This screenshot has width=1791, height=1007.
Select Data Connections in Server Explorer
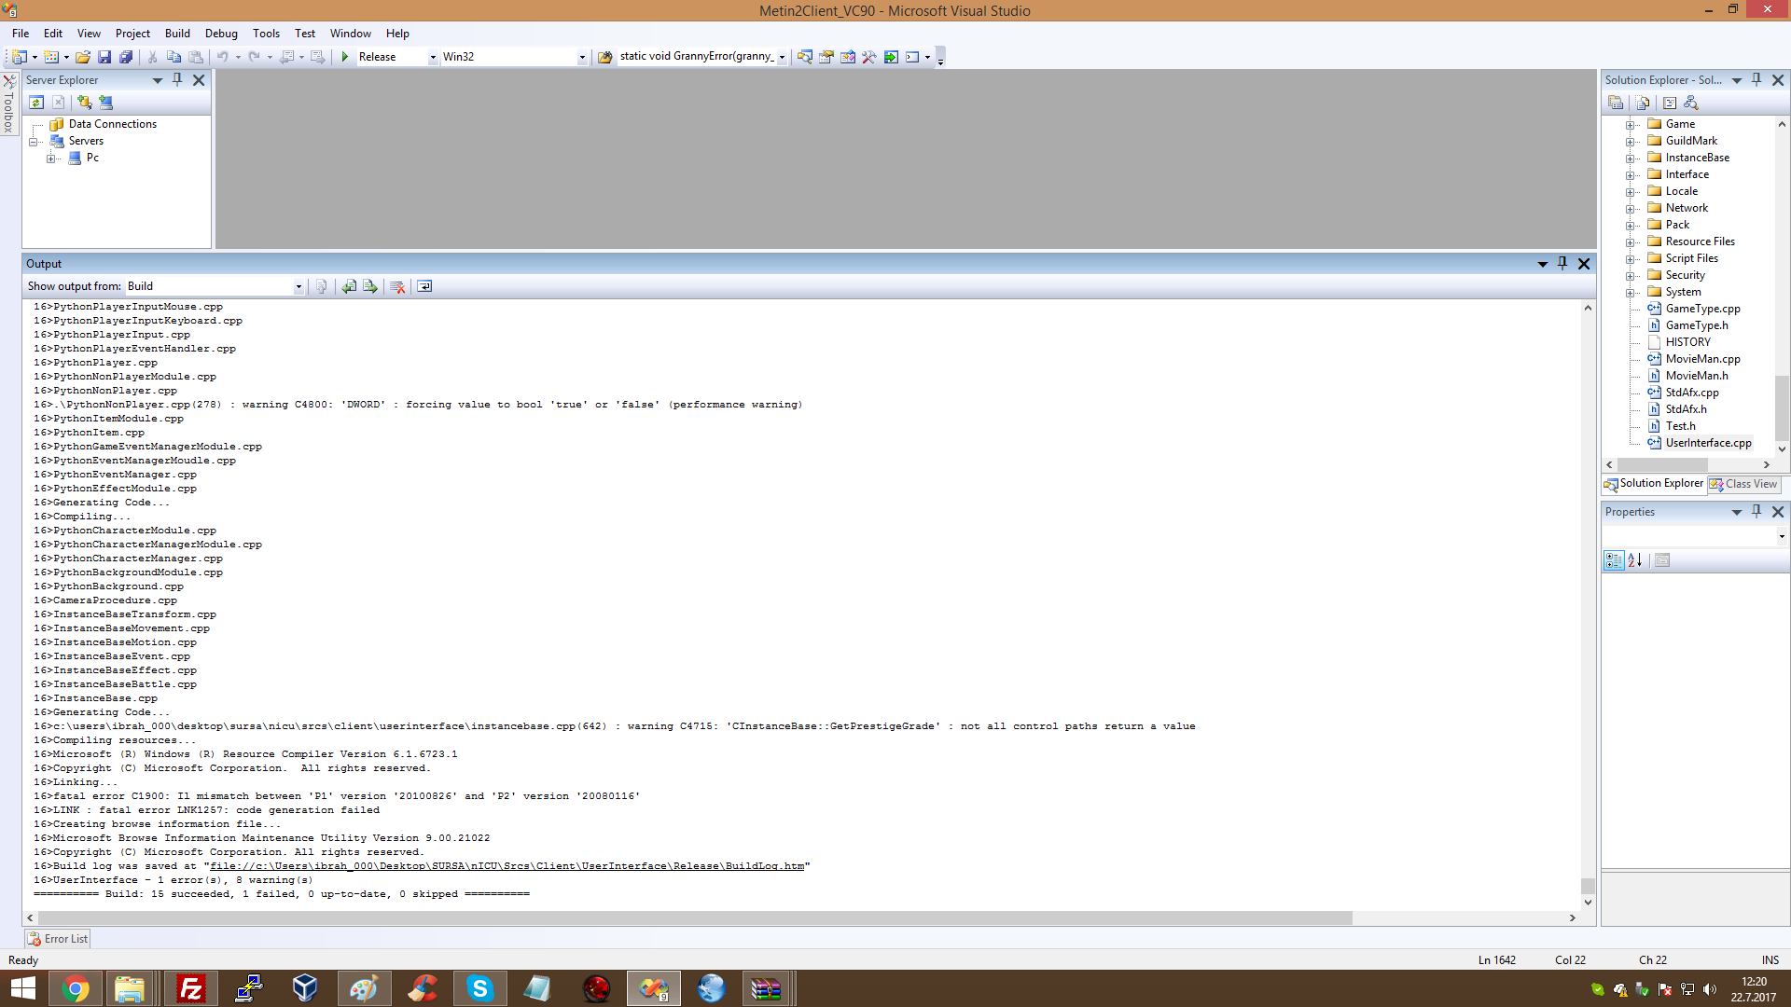click(x=113, y=124)
